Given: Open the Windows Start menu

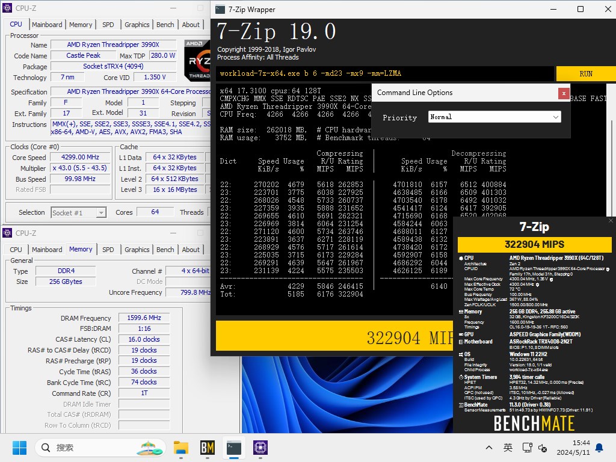Looking at the screenshot, I should [19, 448].
